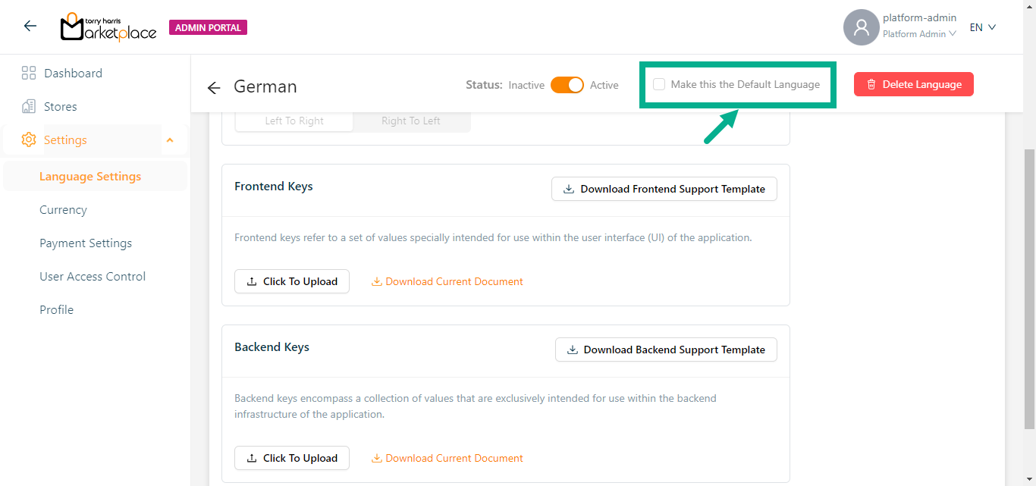Viewport: 1036px width, 486px height.
Task: Open Currency settings page
Action: click(x=63, y=210)
